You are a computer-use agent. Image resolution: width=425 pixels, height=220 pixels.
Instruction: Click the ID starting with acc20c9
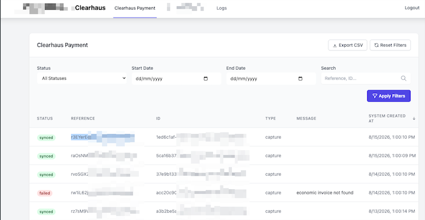[201, 193]
